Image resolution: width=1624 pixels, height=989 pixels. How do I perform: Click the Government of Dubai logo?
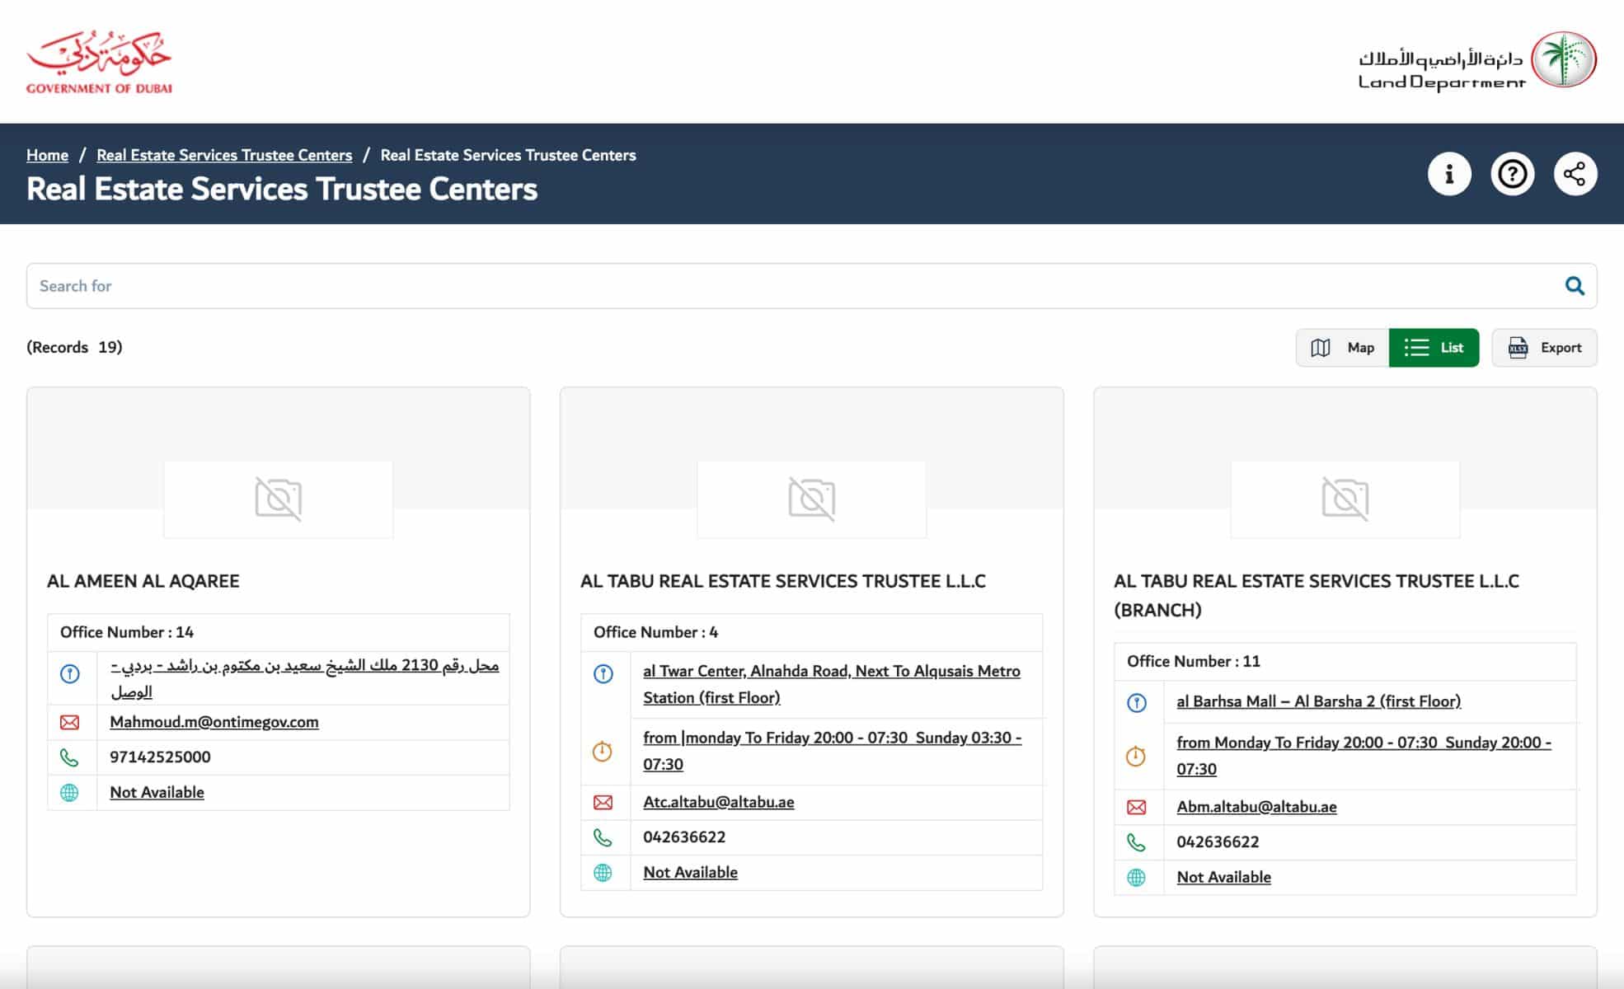click(101, 61)
